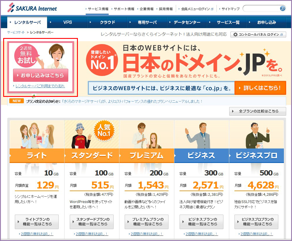Click the pink お申し込みはこちら button

click(41, 75)
